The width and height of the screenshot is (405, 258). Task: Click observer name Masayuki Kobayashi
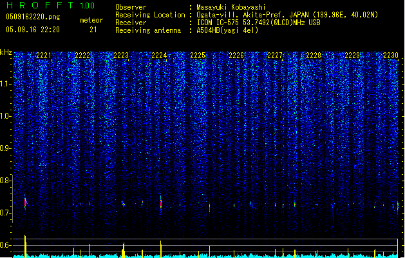click(x=231, y=7)
